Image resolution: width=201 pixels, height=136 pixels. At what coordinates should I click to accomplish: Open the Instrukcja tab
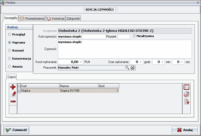click(x=55, y=19)
